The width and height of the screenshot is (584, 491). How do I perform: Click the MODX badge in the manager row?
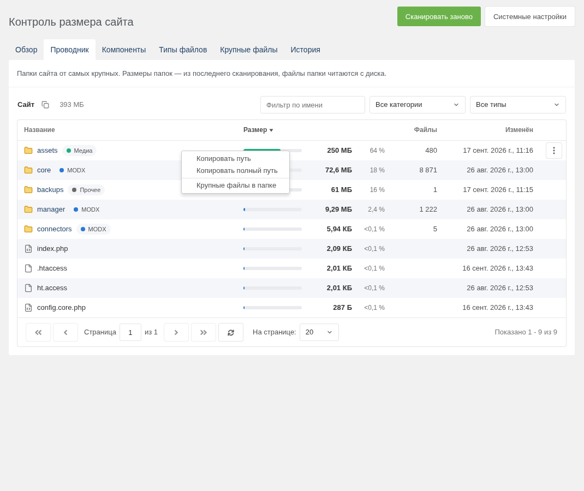click(87, 209)
